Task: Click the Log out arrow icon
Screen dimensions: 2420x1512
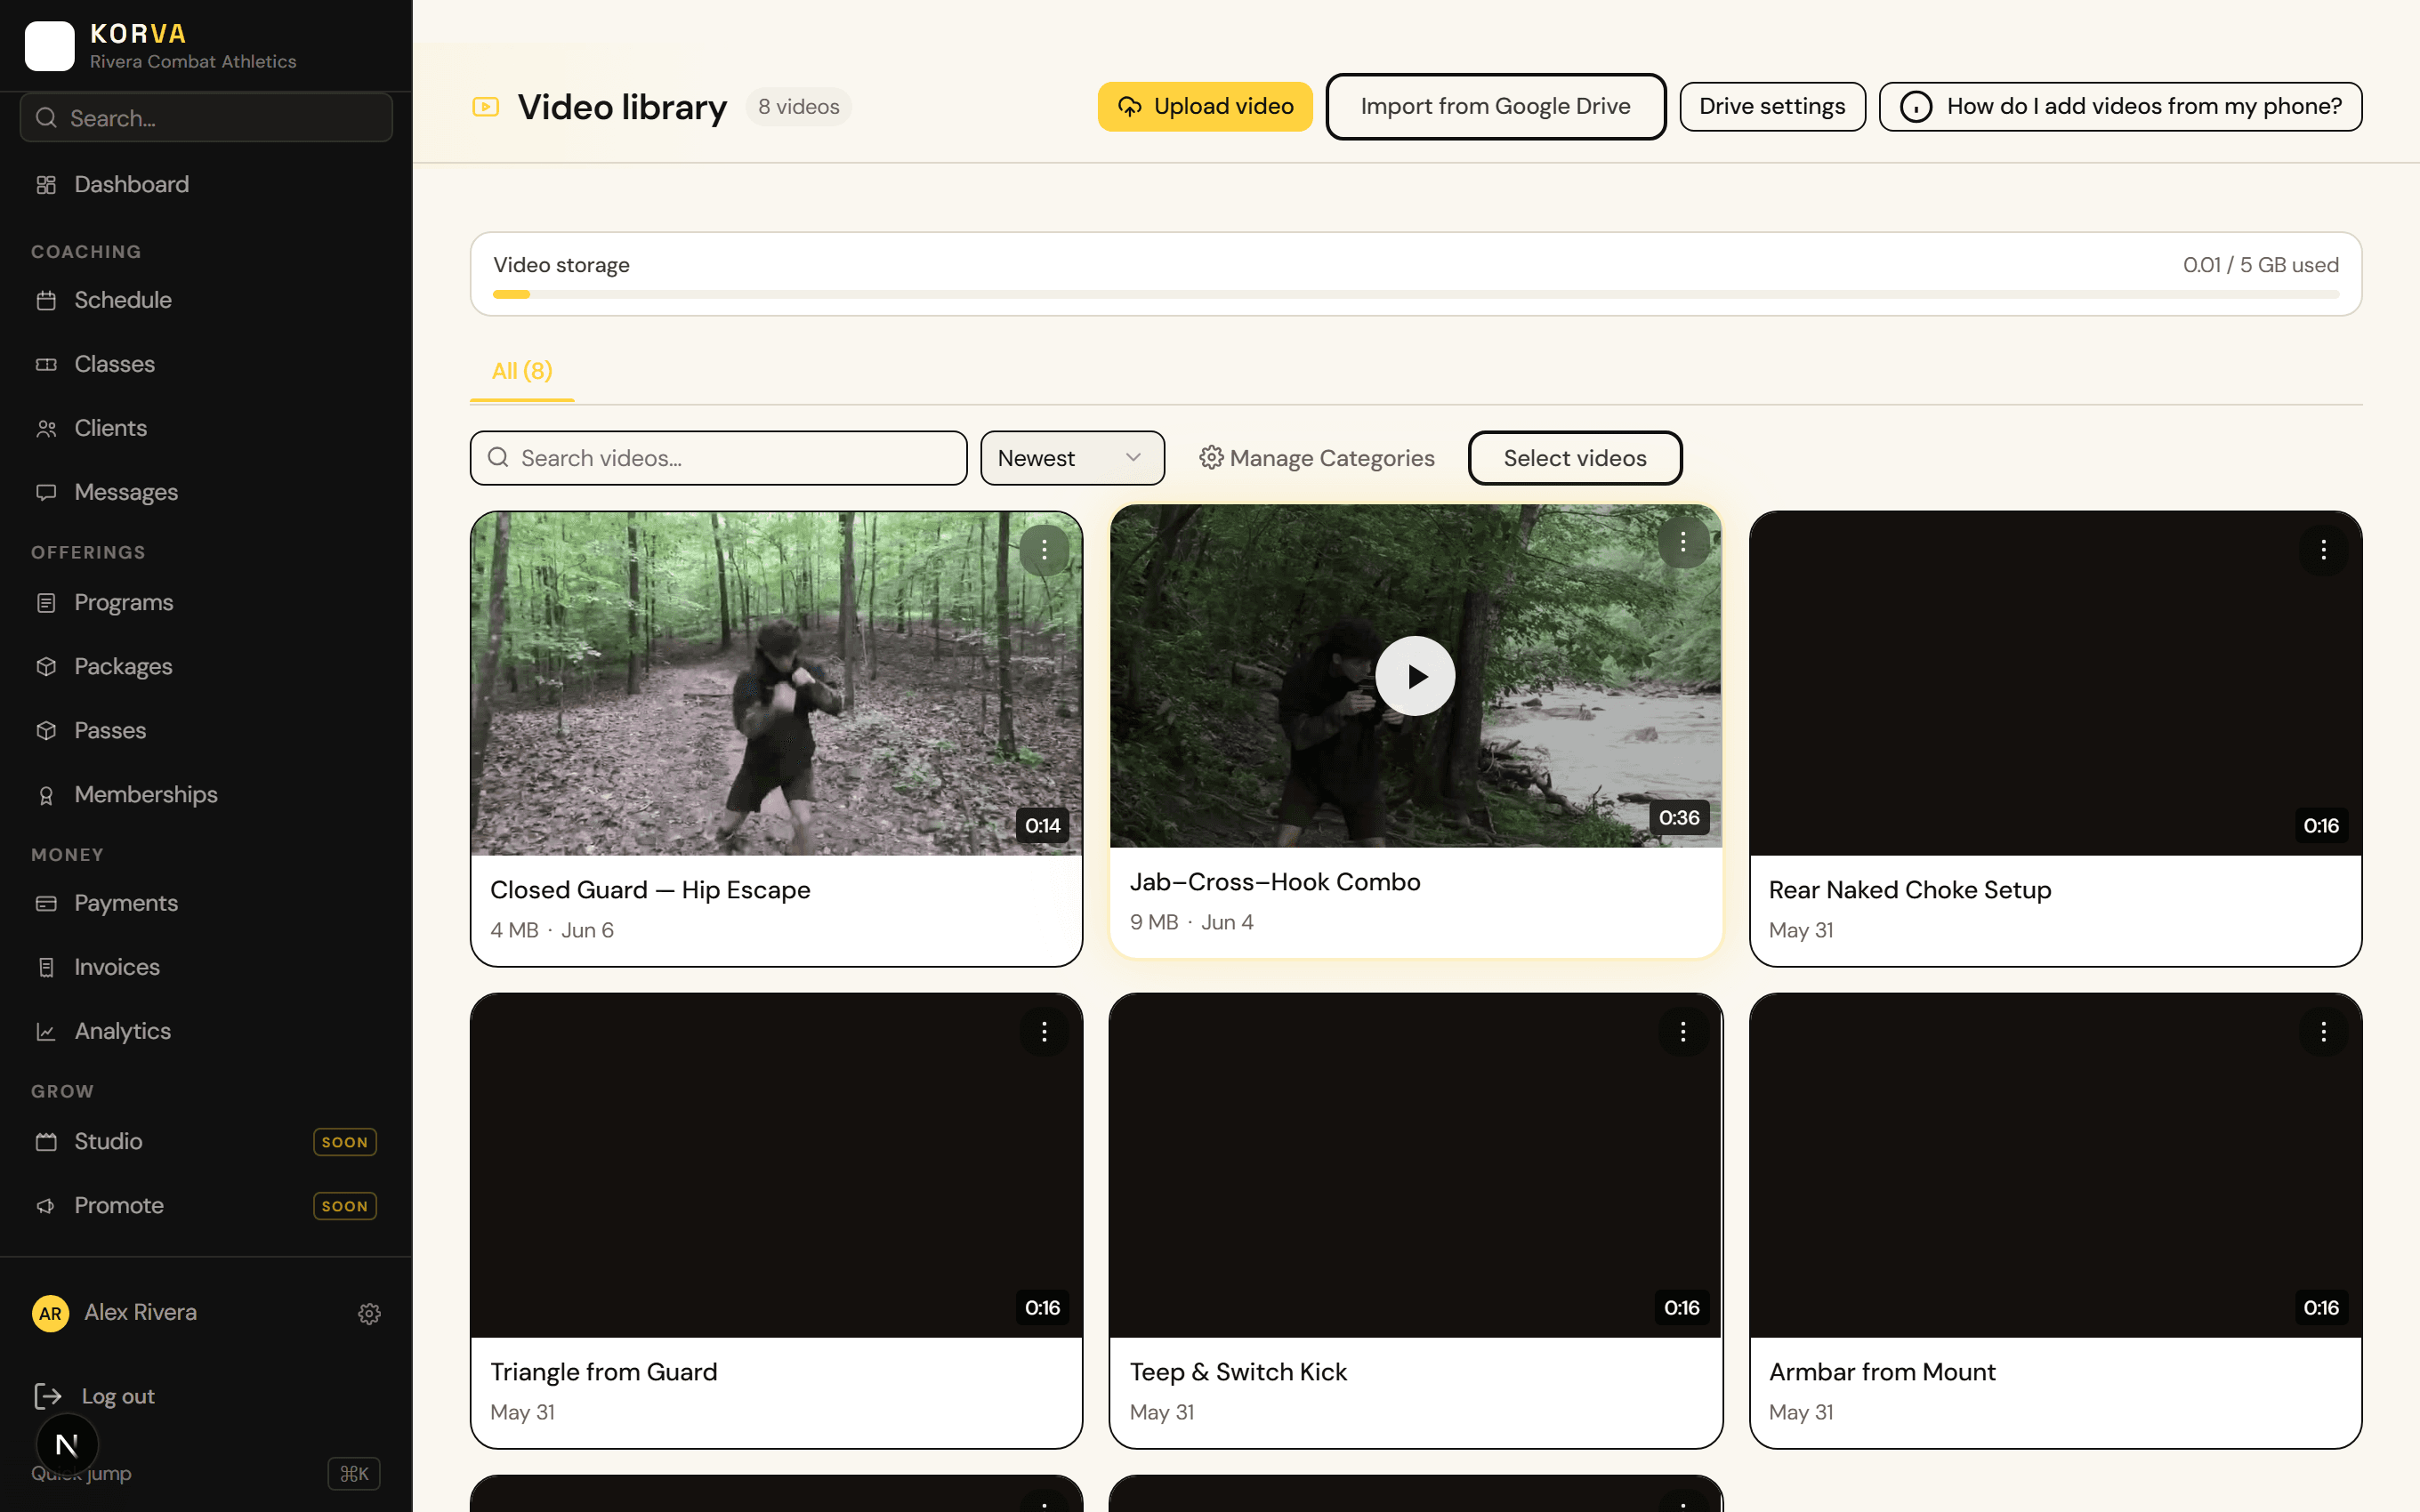Action: click(48, 1396)
